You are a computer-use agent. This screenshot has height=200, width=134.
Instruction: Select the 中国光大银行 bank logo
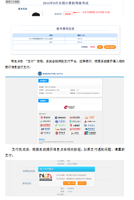coord(61,129)
